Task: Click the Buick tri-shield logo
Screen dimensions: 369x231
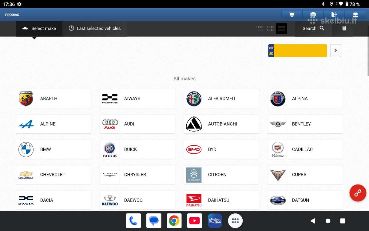Action: click(x=110, y=150)
